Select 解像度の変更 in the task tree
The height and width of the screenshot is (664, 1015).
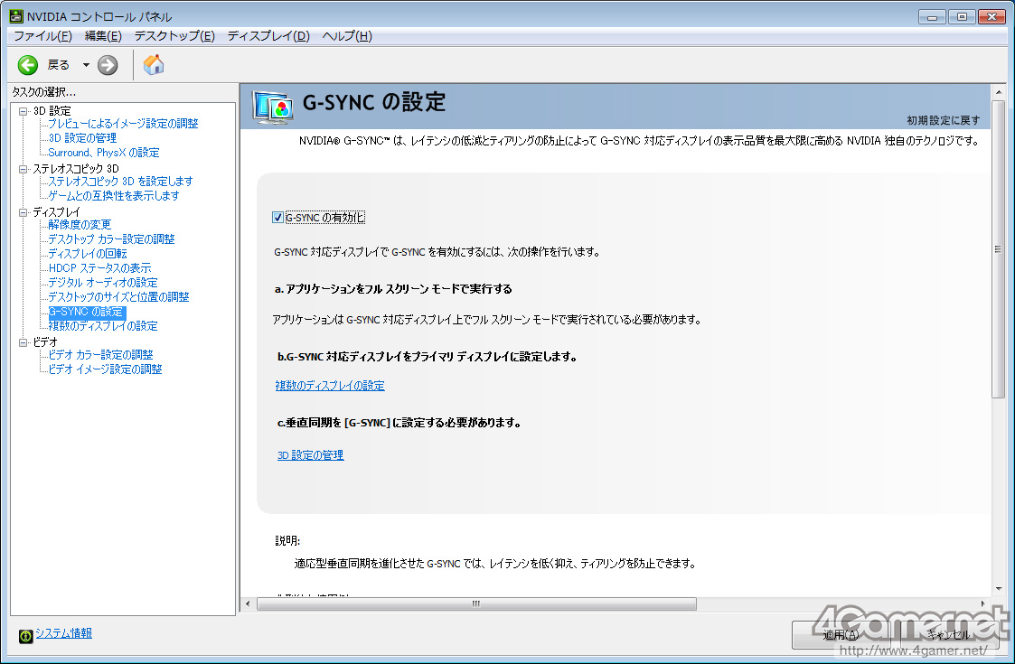[80, 224]
